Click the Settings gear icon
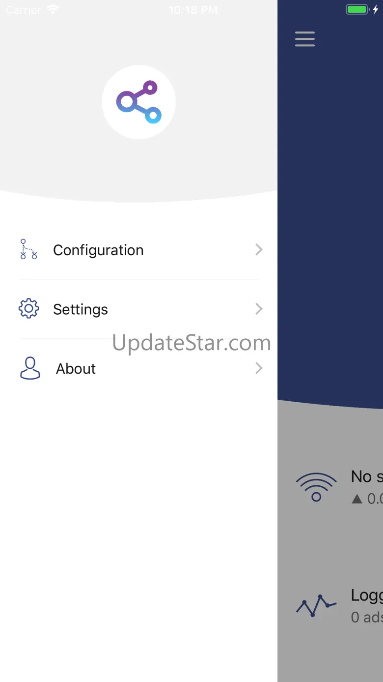 point(28,309)
